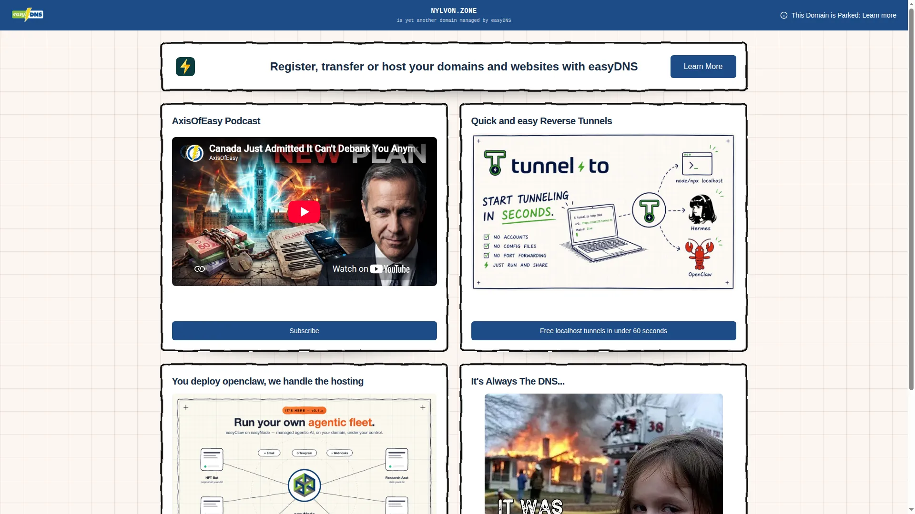Click the Register, transfer or host banner text
Screen dimensions: 915x514
coord(454,67)
